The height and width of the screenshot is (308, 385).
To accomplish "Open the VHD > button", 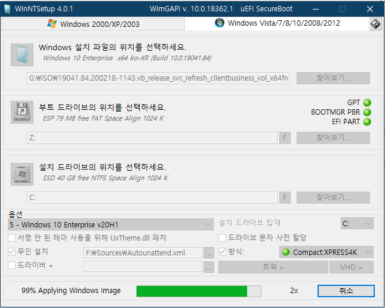I will tap(352, 267).
